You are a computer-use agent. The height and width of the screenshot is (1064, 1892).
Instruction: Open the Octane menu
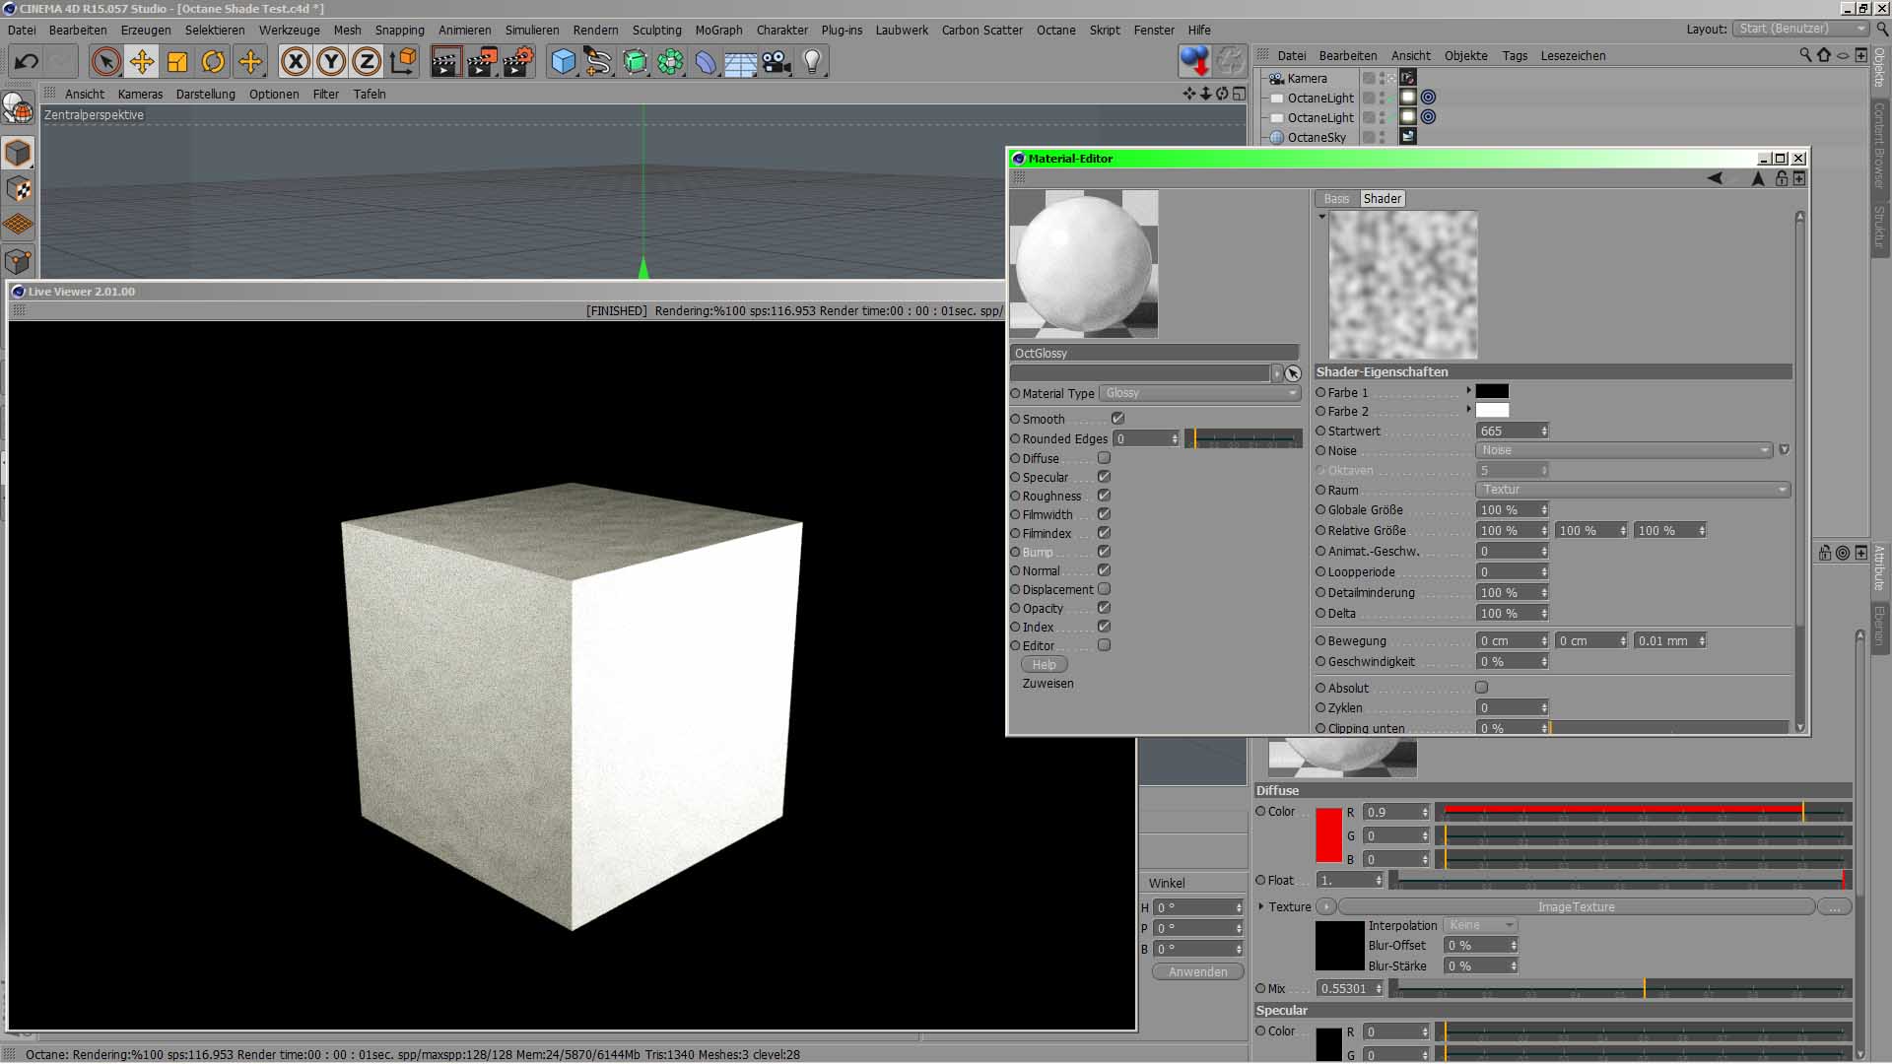tap(1055, 30)
